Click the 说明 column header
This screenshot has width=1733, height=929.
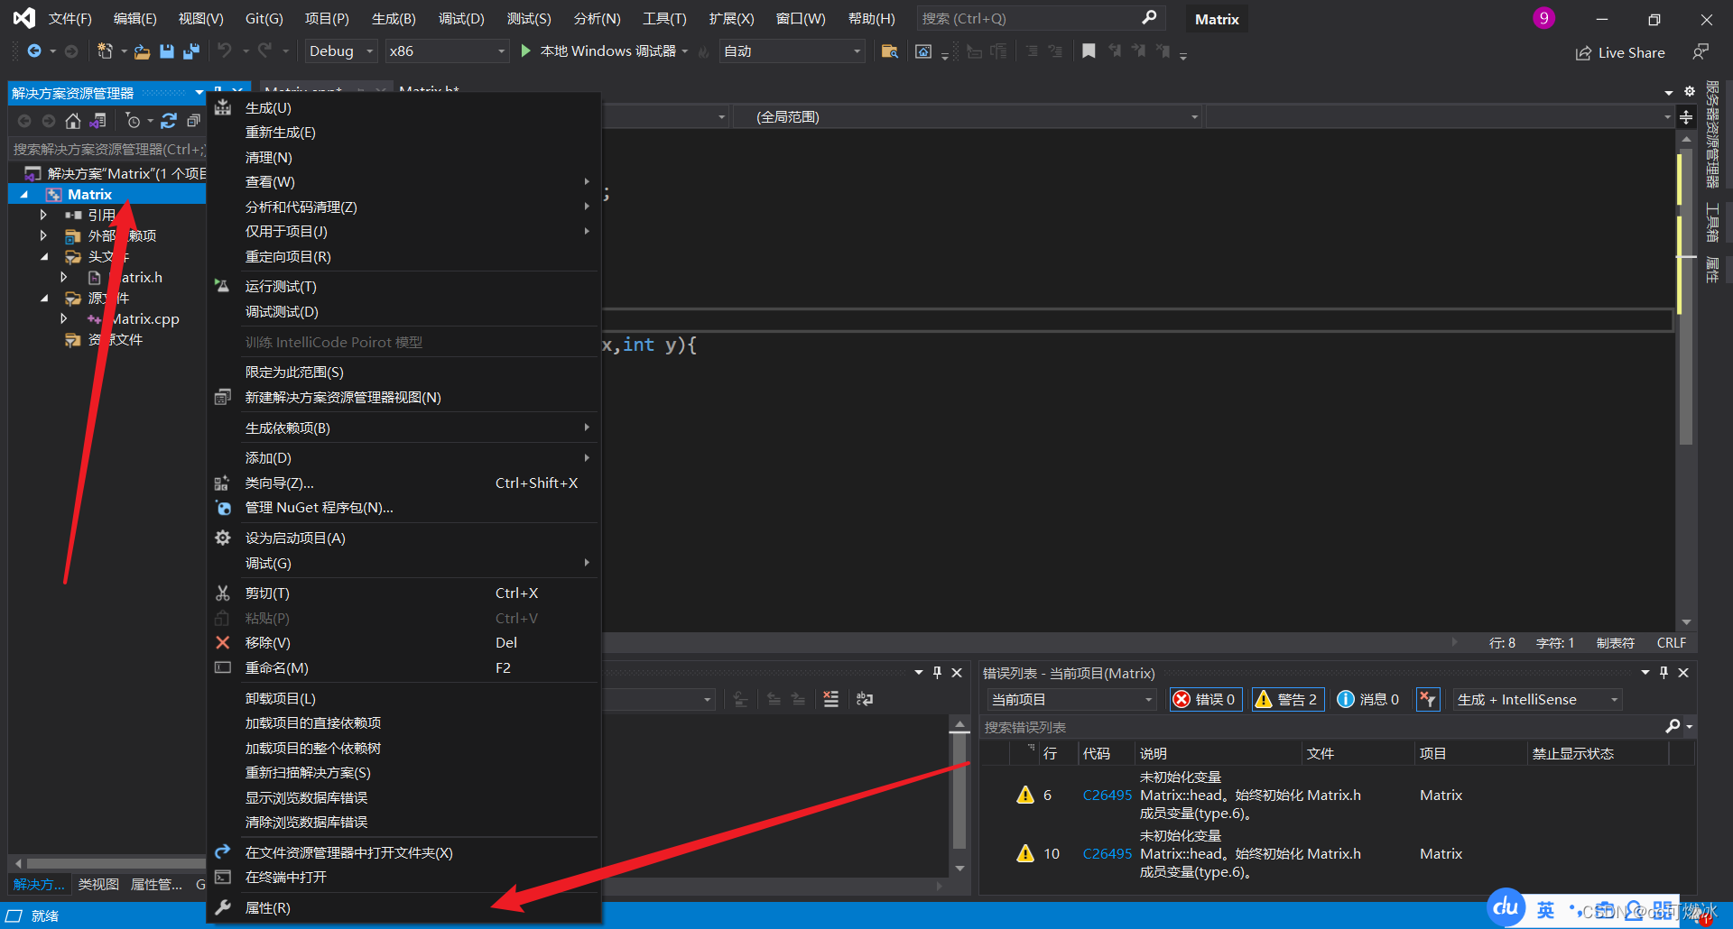click(1219, 754)
